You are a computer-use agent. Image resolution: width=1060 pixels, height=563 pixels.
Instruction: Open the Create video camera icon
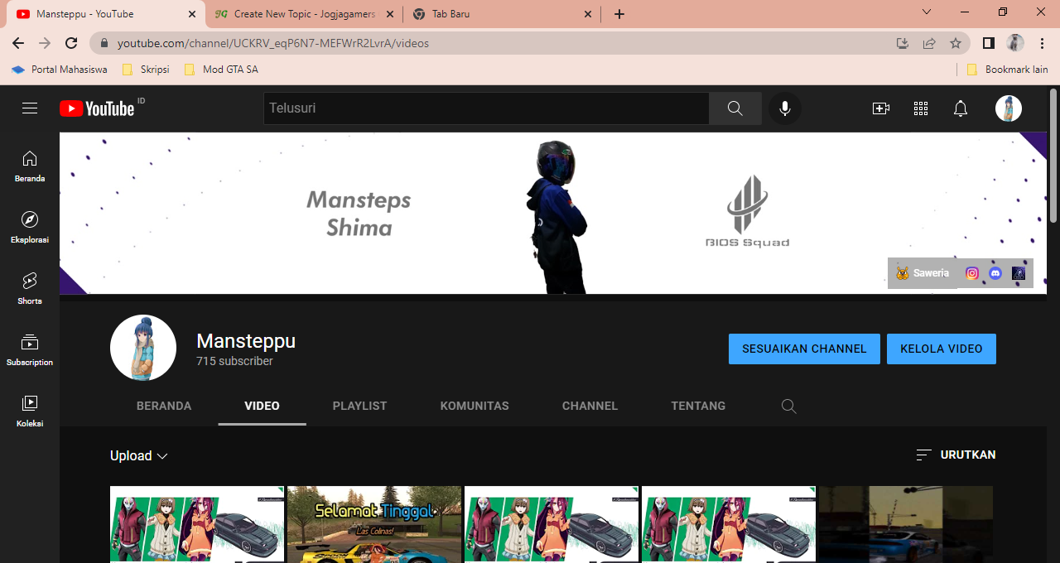click(x=881, y=108)
